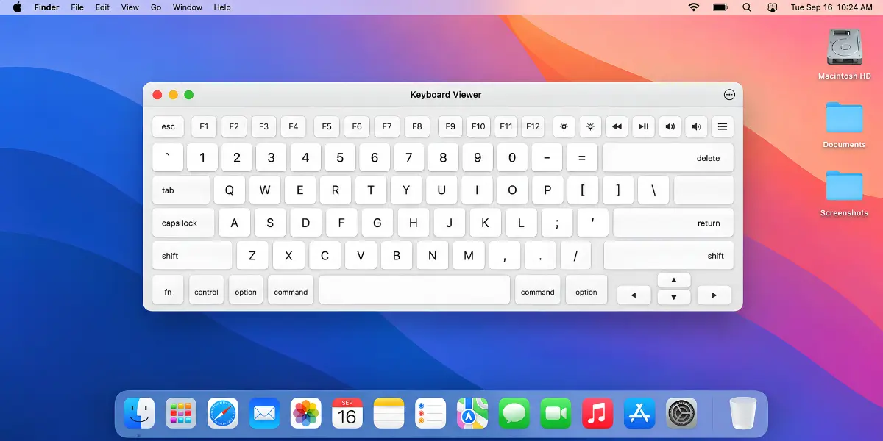883x441 pixels.
Task: Open the Go menu
Action: (156, 7)
